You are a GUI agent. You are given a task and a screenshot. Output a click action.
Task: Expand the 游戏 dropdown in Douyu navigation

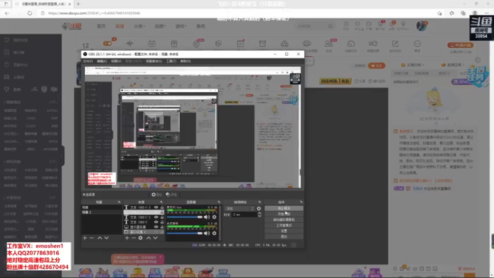[181, 26]
